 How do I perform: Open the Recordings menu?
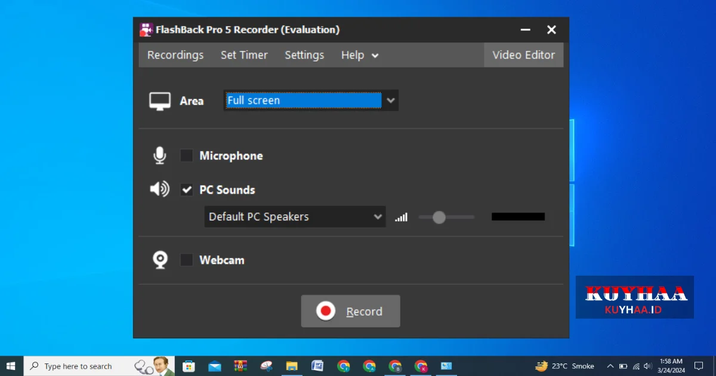pyautogui.click(x=175, y=56)
